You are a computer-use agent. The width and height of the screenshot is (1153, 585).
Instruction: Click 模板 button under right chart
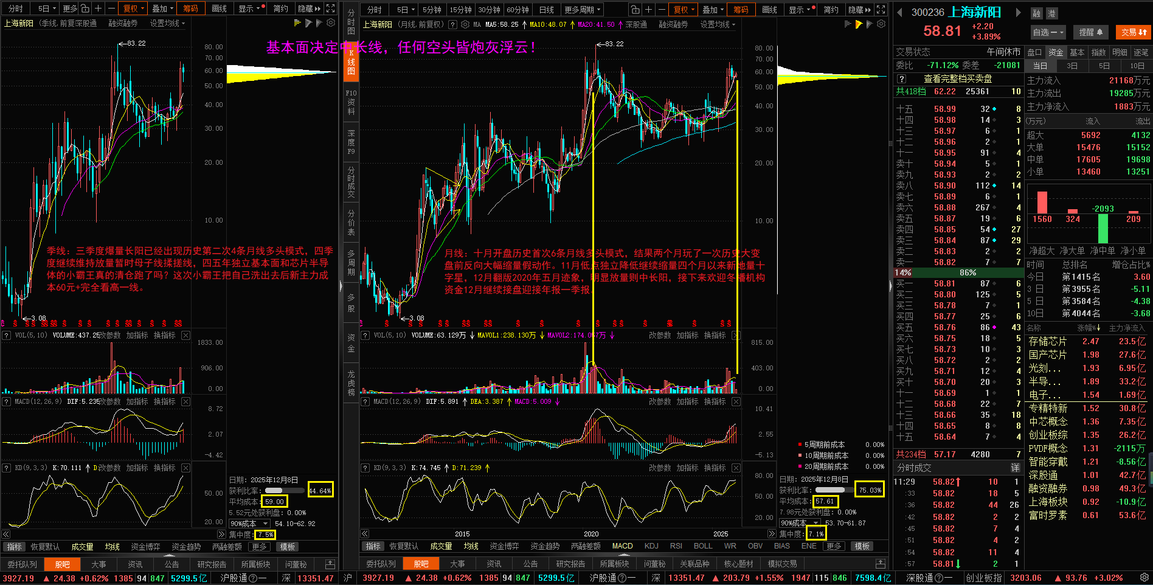pyautogui.click(x=862, y=546)
